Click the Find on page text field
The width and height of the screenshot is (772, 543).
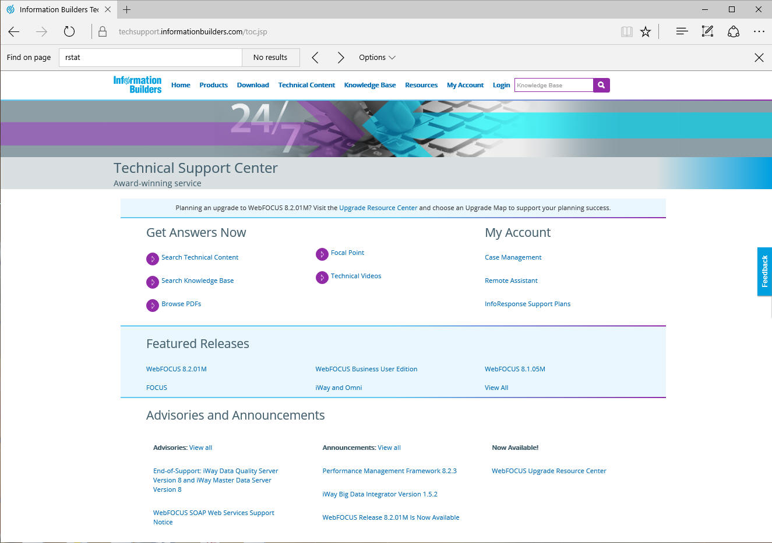tap(150, 58)
